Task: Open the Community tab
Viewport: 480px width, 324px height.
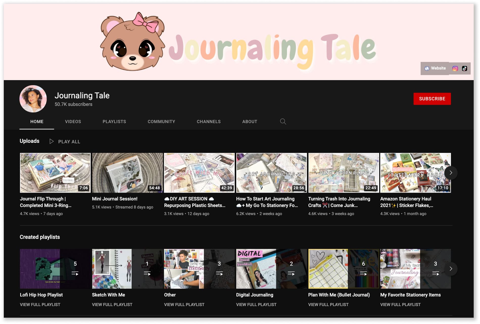Action: tap(161, 122)
